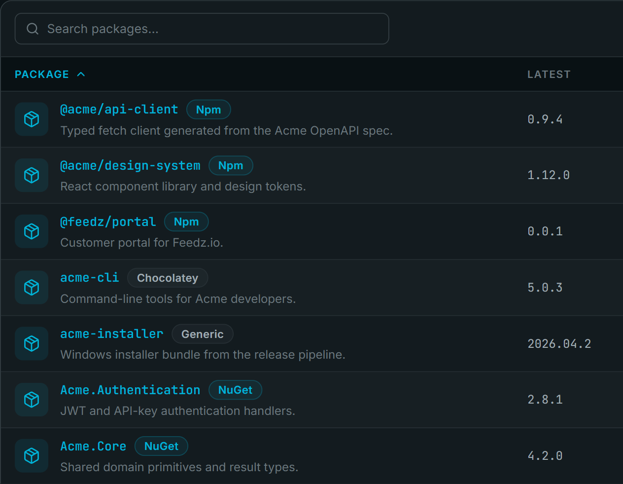623x484 pixels.
Task: Click the search magnifier icon
Action: coord(33,29)
